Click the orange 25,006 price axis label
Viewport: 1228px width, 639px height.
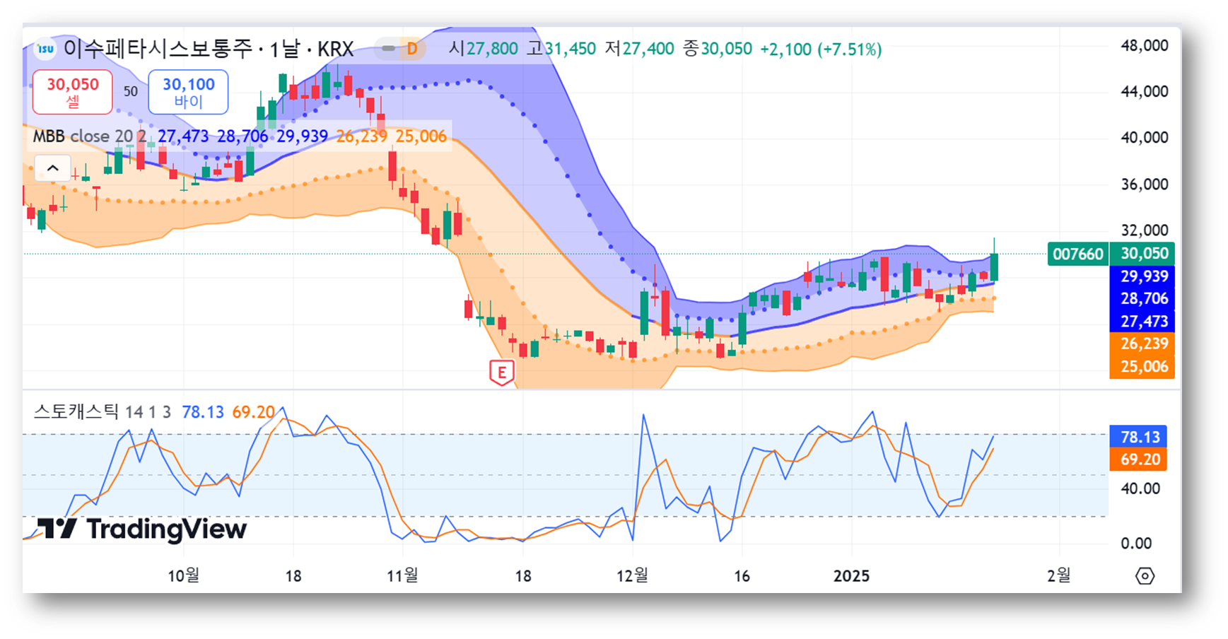coord(1142,366)
